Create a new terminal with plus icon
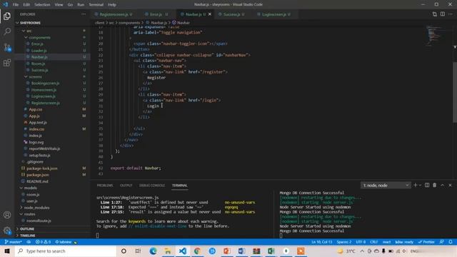457x257 pixels. [x=416, y=186]
